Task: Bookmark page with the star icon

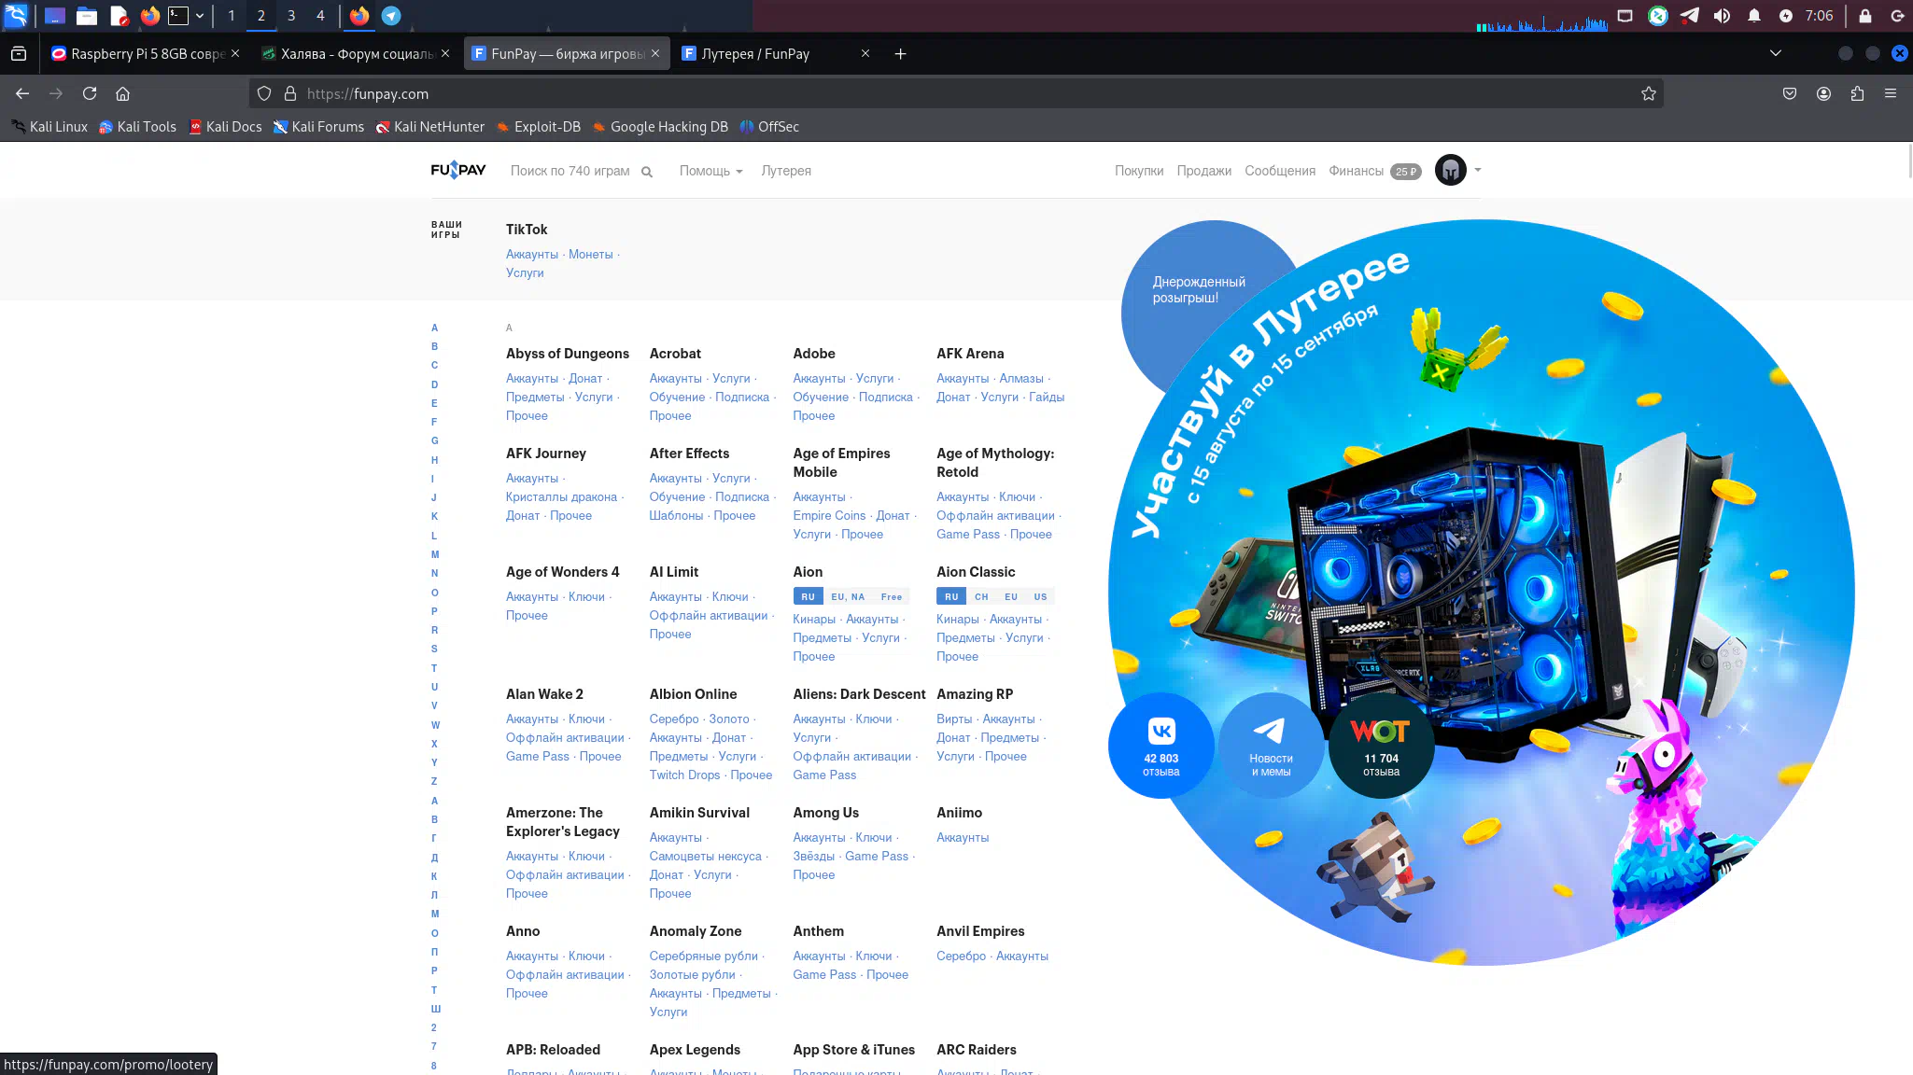Action: 1648,93
